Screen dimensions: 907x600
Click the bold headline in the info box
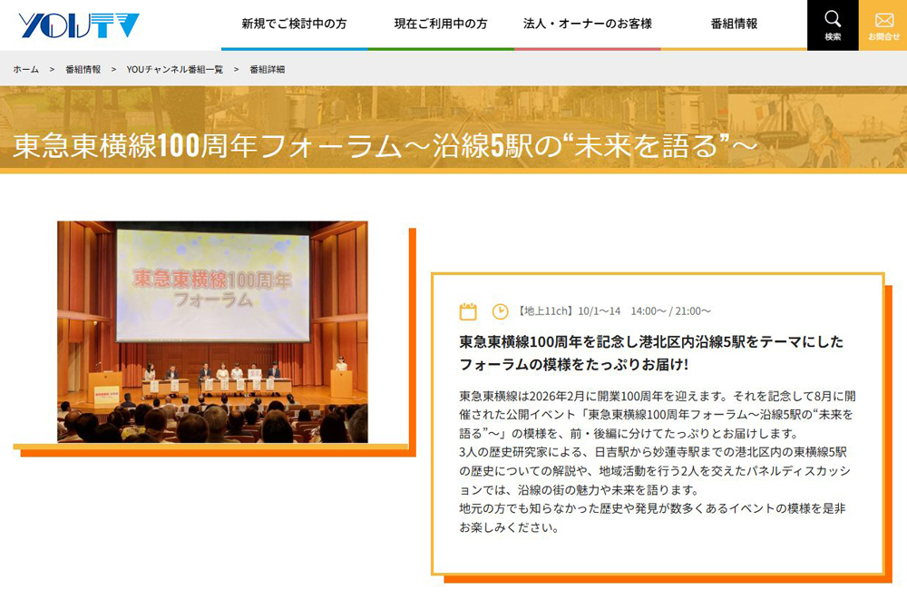click(651, 353)
